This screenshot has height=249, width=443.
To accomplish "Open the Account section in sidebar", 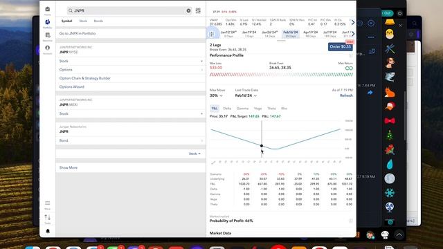I will pyautogui.click(x=48, y=50).
